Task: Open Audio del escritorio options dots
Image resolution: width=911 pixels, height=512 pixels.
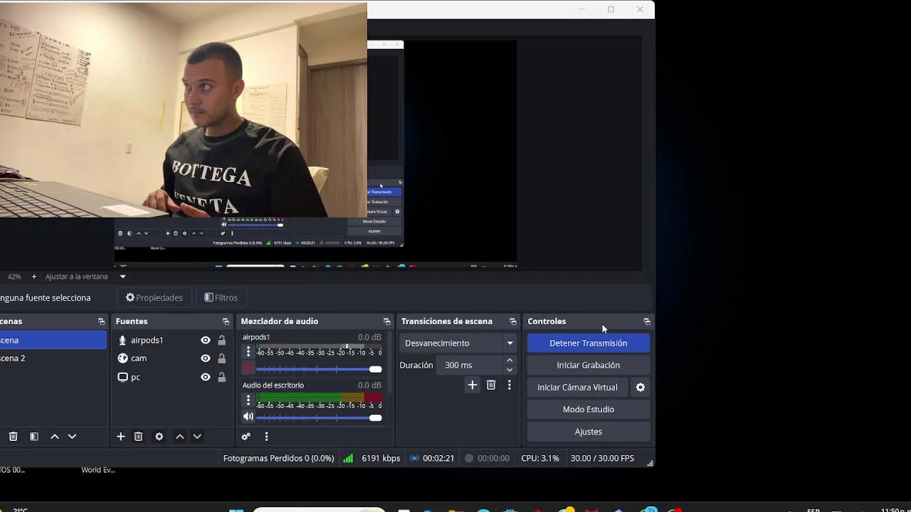Action: click(248, 400)
